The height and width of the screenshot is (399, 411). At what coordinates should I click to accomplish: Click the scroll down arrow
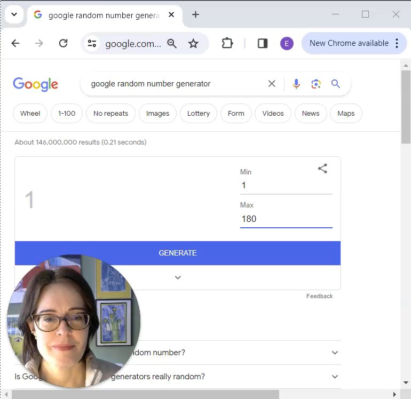406,382
